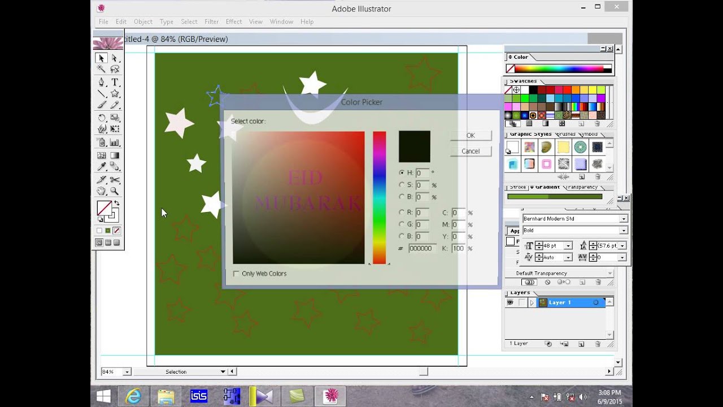Open the File menu

point(103,21)
